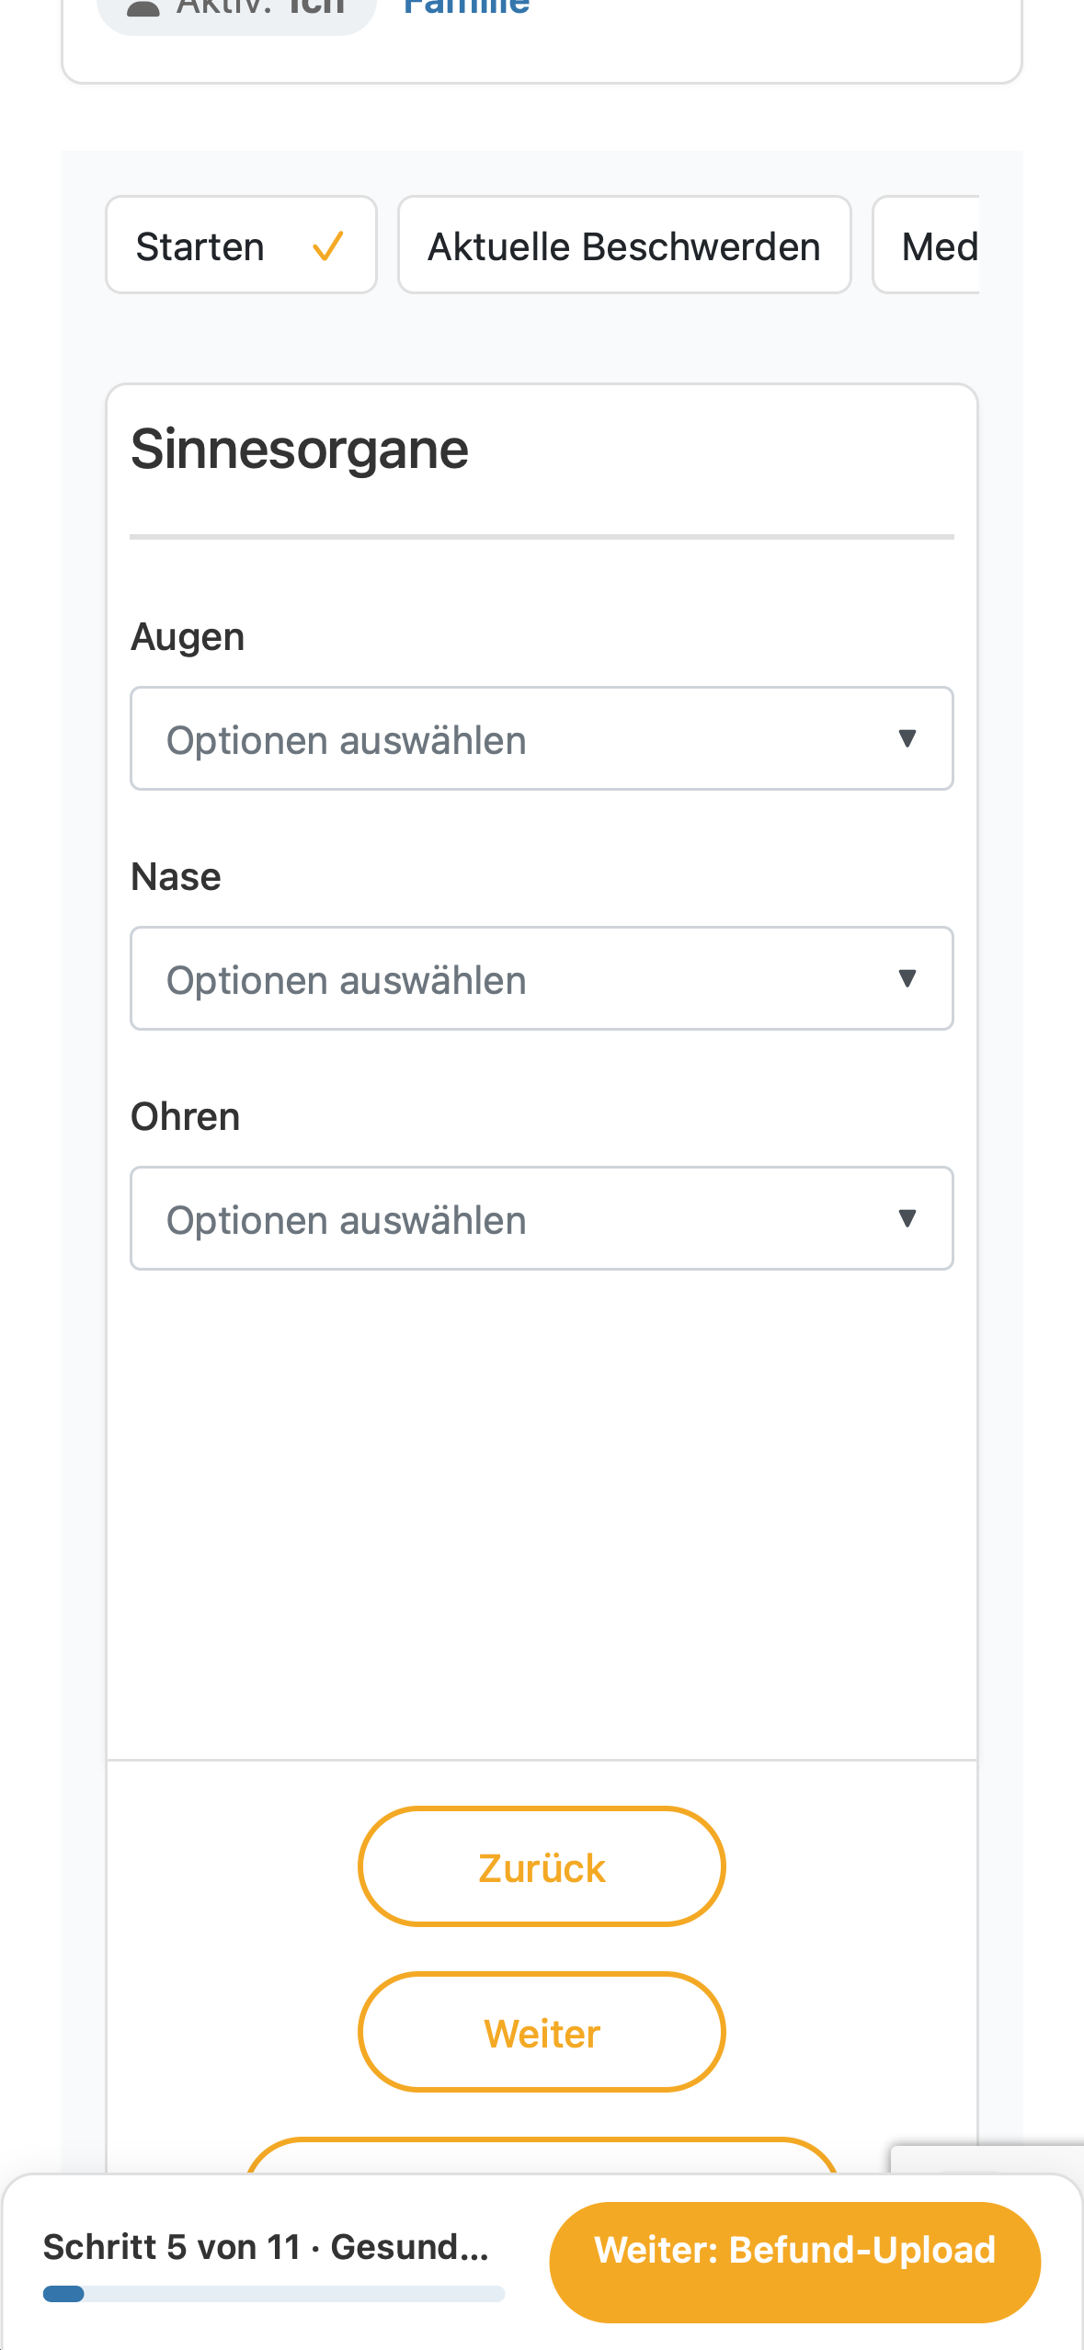Viewport: 1084px width, 2350px height.
Task: Go back with the Zurück button
Action: pyautogui.click(x=542, y=1866)
